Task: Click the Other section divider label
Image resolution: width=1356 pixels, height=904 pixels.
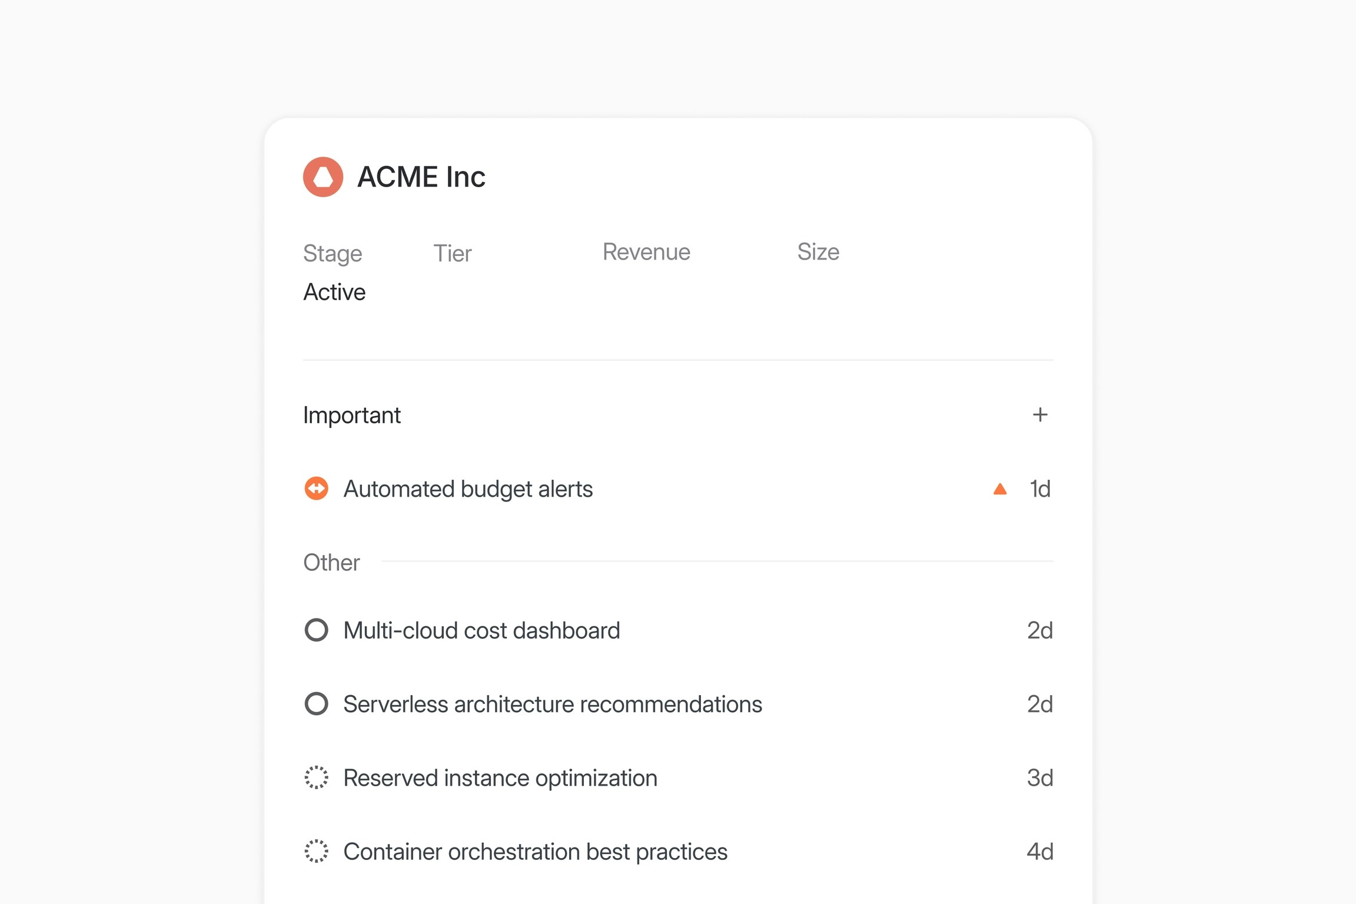Action: pyautogui.click(x=331, y=562)
